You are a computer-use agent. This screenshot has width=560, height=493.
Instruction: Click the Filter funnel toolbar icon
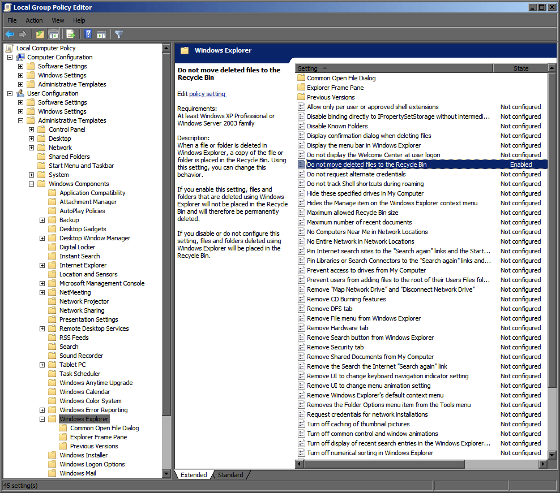tap(119, 34)
